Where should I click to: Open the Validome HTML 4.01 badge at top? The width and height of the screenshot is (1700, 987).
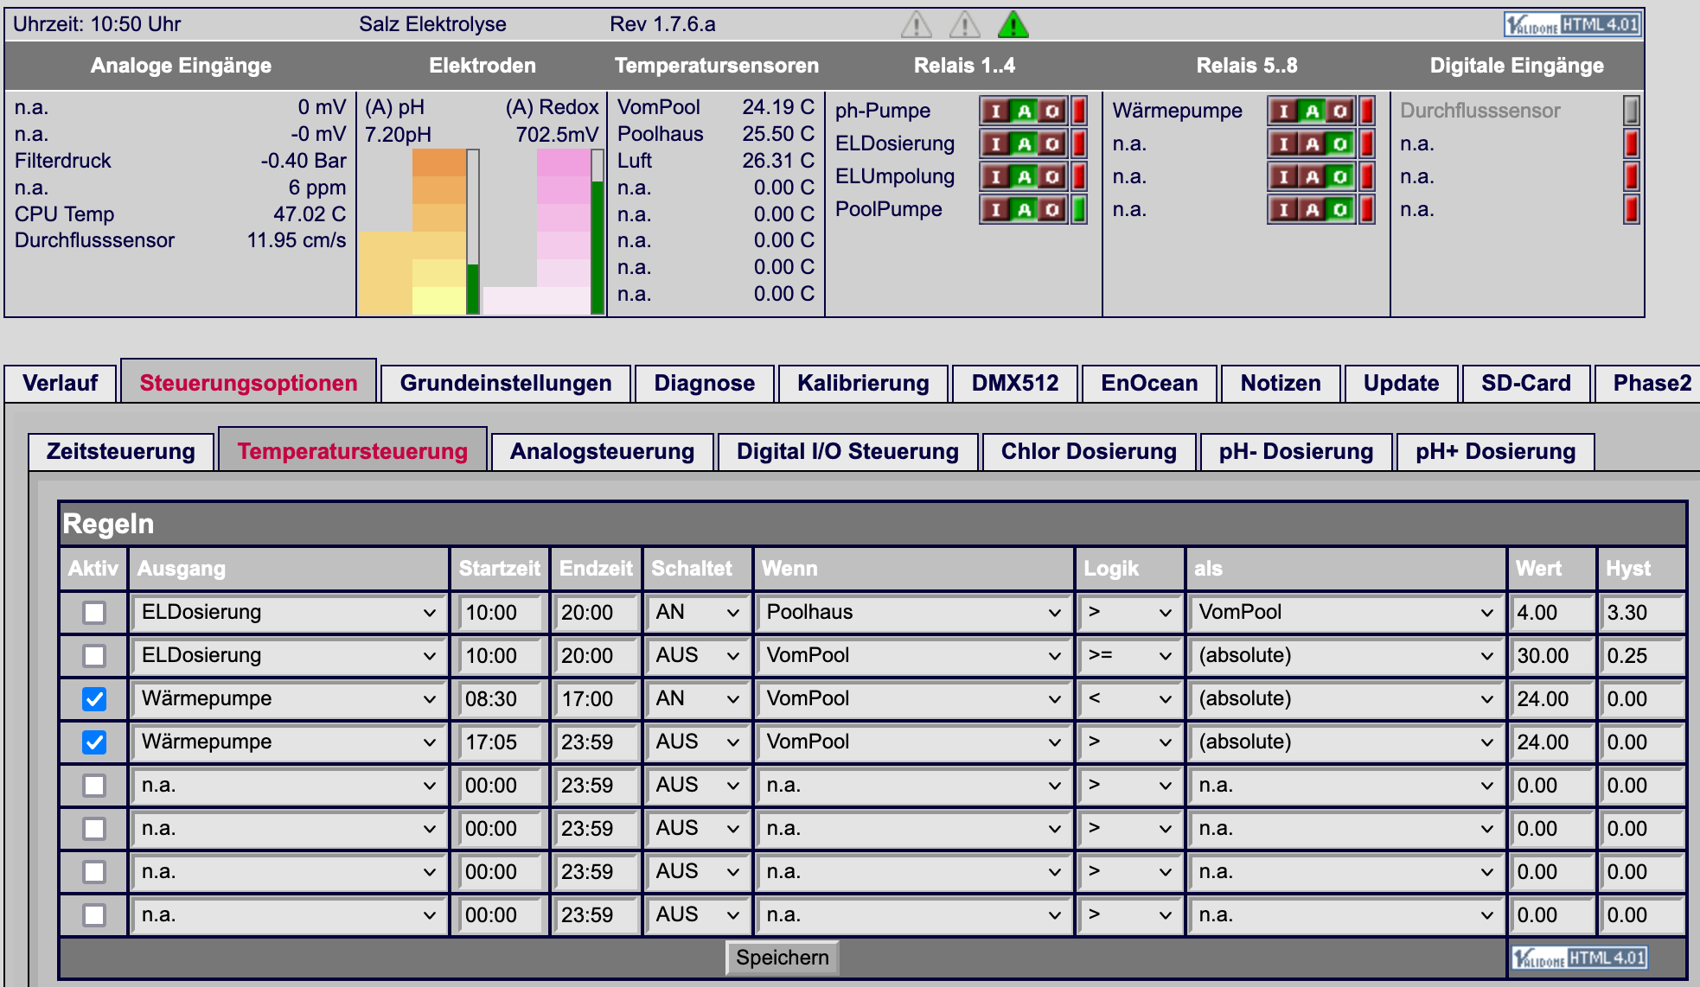[1572, 24]
